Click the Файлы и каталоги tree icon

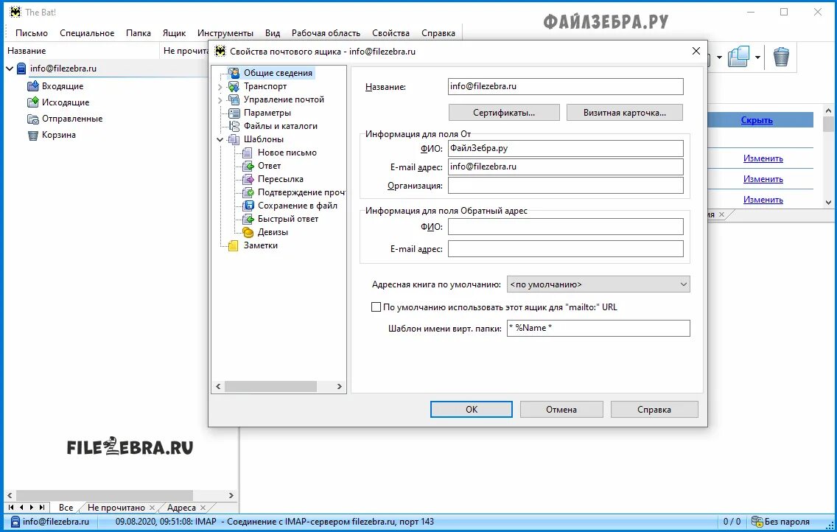point(234,126)
